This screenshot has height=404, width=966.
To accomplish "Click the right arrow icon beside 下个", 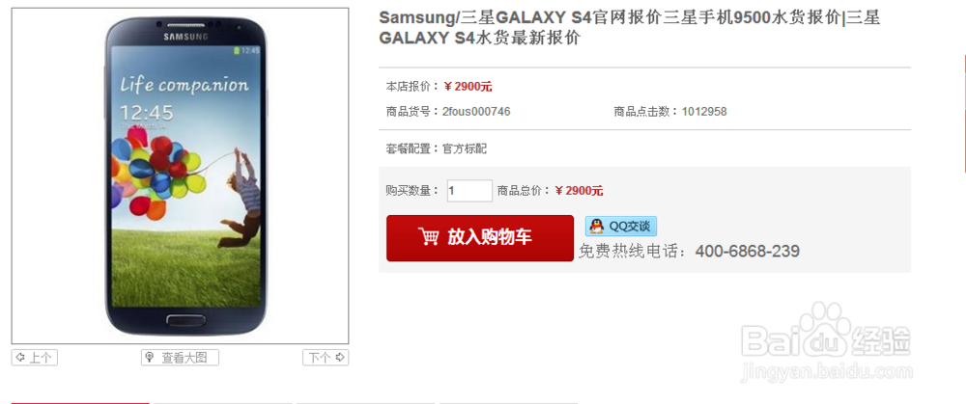I will pyautogui.click(x=339, y=358).
